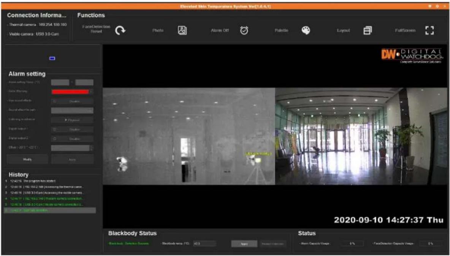Toggle the Use sound effects checkbox
The height and width of the screenshot is (256, 450).
[x=55, y=101]
